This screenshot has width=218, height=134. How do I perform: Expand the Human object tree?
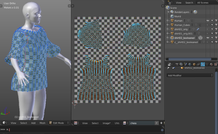pyautogui.click(x=168, y=21)
